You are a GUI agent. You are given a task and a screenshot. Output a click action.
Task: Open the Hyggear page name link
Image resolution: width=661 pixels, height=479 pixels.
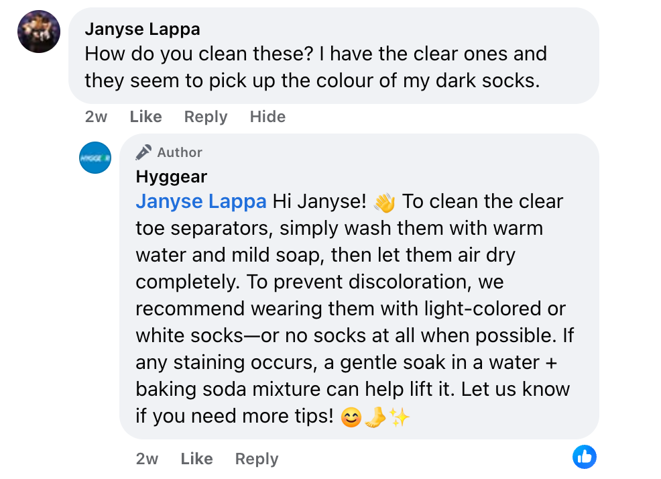pyautogui.click(x=171, y=176)
